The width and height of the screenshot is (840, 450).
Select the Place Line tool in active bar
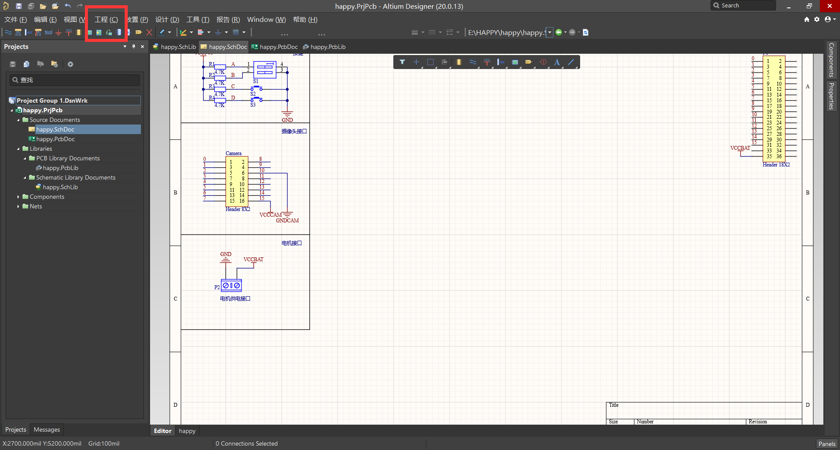point(571,62)
